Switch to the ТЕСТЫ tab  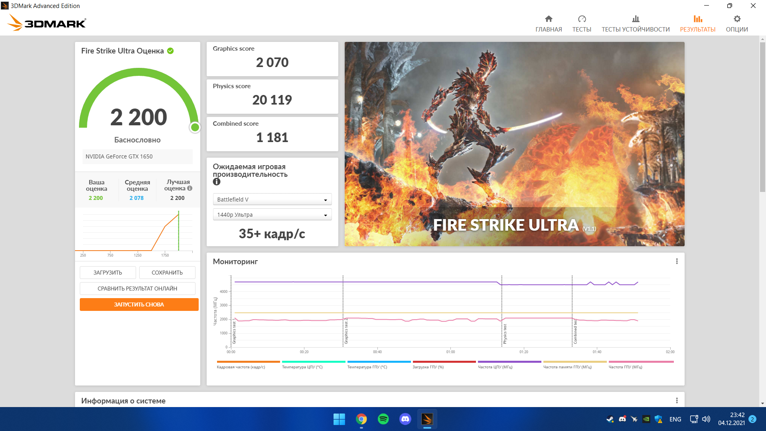coord(582,24)
